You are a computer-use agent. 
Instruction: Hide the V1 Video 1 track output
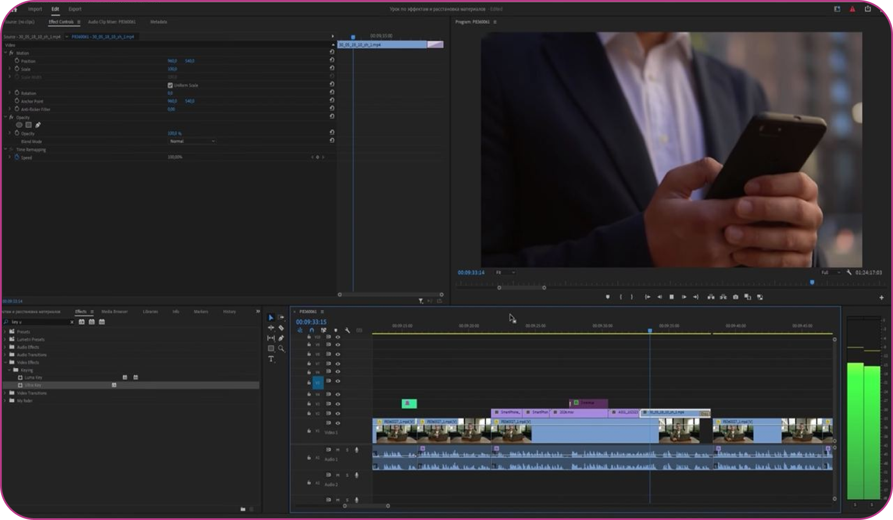pos(338,423)
